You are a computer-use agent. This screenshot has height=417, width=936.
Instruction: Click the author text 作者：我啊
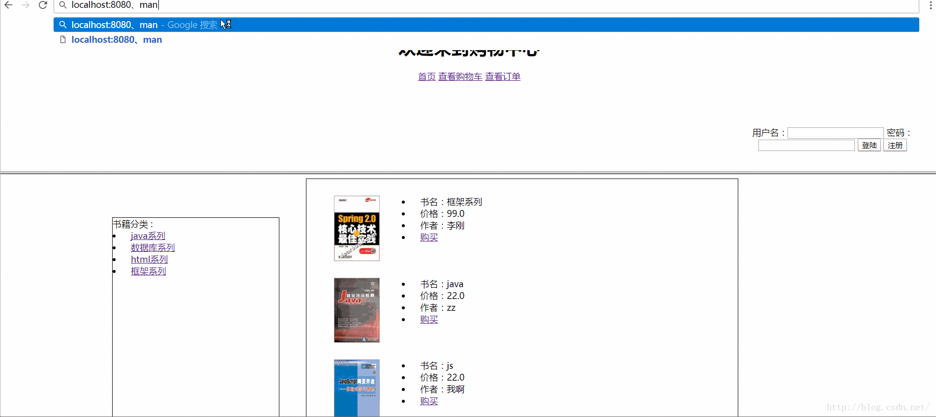442,389
